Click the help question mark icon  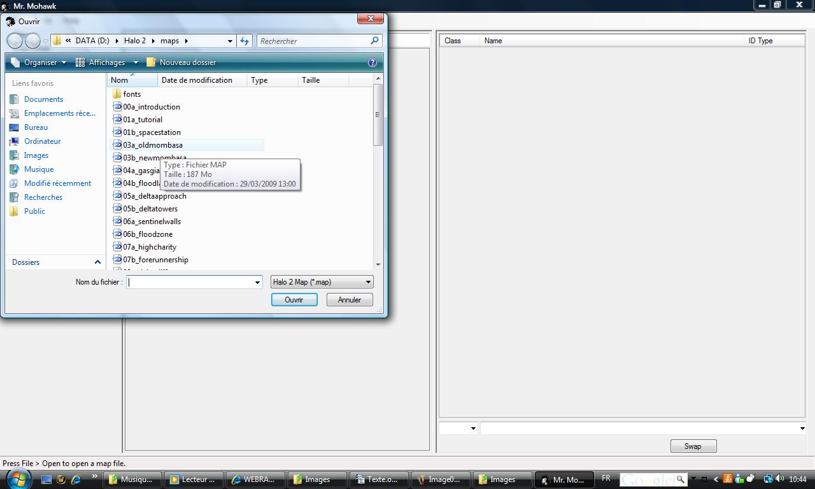pos(372,62)
